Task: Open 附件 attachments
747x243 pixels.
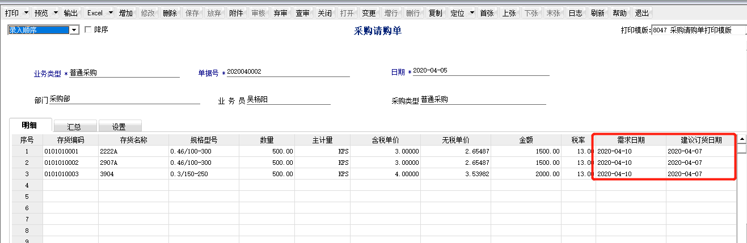Action: point(236,13)
